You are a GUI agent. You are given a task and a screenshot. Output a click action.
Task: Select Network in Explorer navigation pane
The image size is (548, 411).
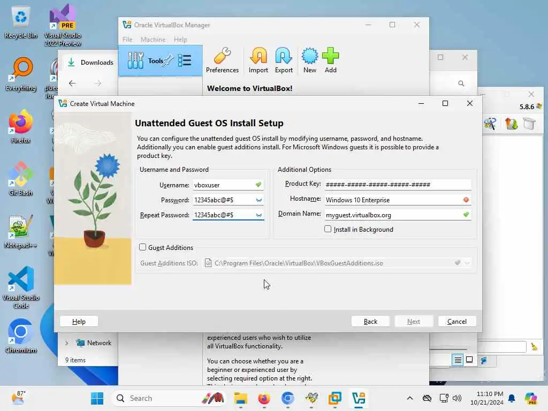pos(94,343)
